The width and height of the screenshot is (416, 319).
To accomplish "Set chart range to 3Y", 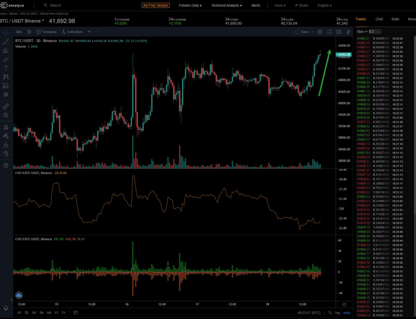I will (63, 313).
